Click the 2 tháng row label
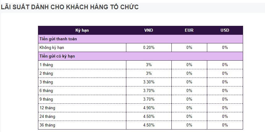Image resolution: width=265 pixels, height=132 pixels. 46,74
